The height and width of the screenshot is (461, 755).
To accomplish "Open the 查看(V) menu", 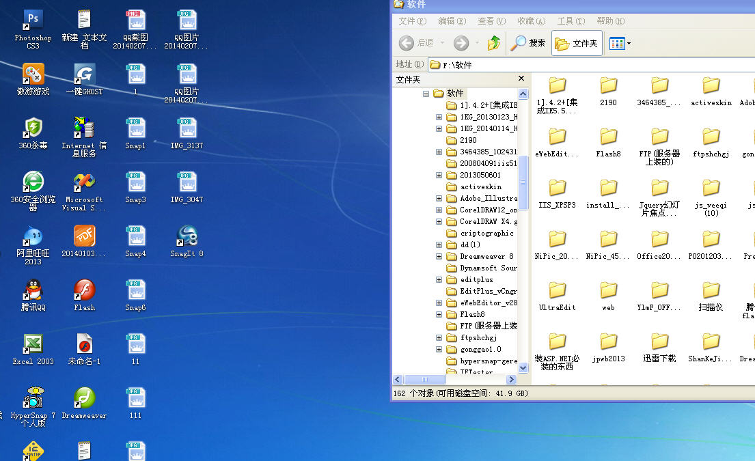I will click(491, 21).
